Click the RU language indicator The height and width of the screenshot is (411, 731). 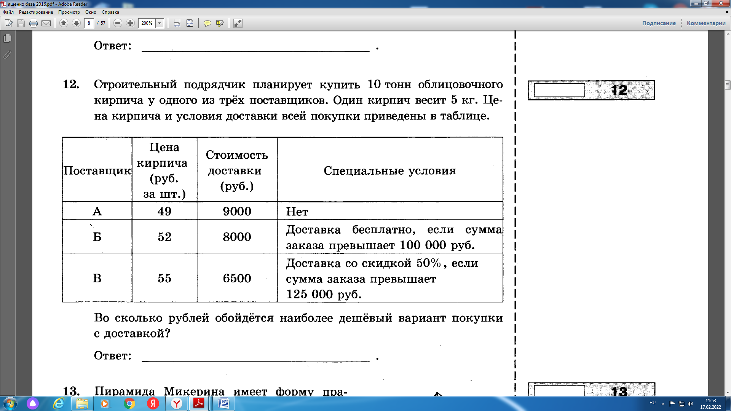(x=653, y=403)
